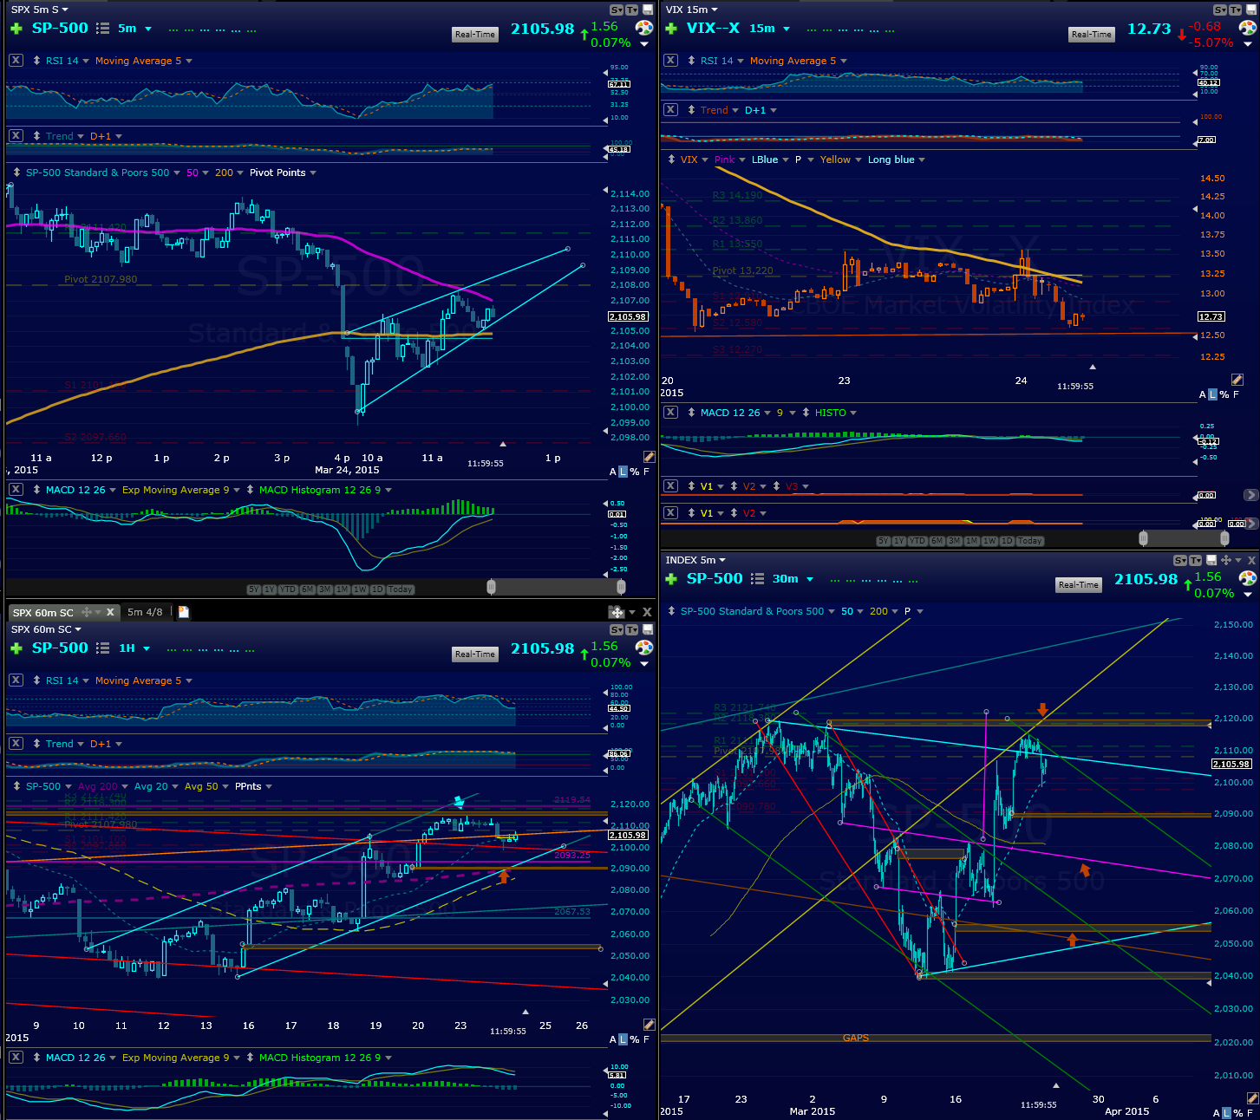Click the save disk icon in VIX 15m chart

[1253, 10]
